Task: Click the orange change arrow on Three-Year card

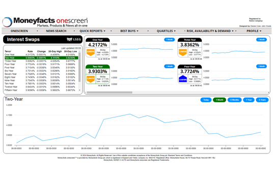Action: 183,52
